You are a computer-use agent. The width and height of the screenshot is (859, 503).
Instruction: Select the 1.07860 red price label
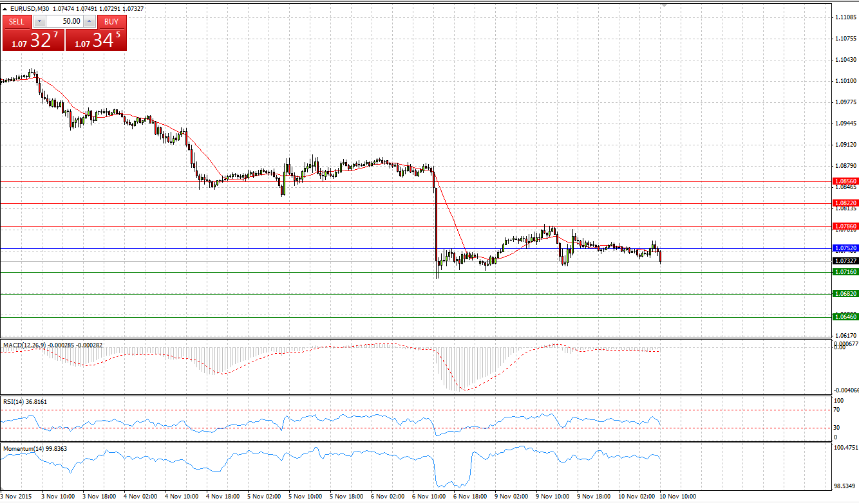[845, 226]
